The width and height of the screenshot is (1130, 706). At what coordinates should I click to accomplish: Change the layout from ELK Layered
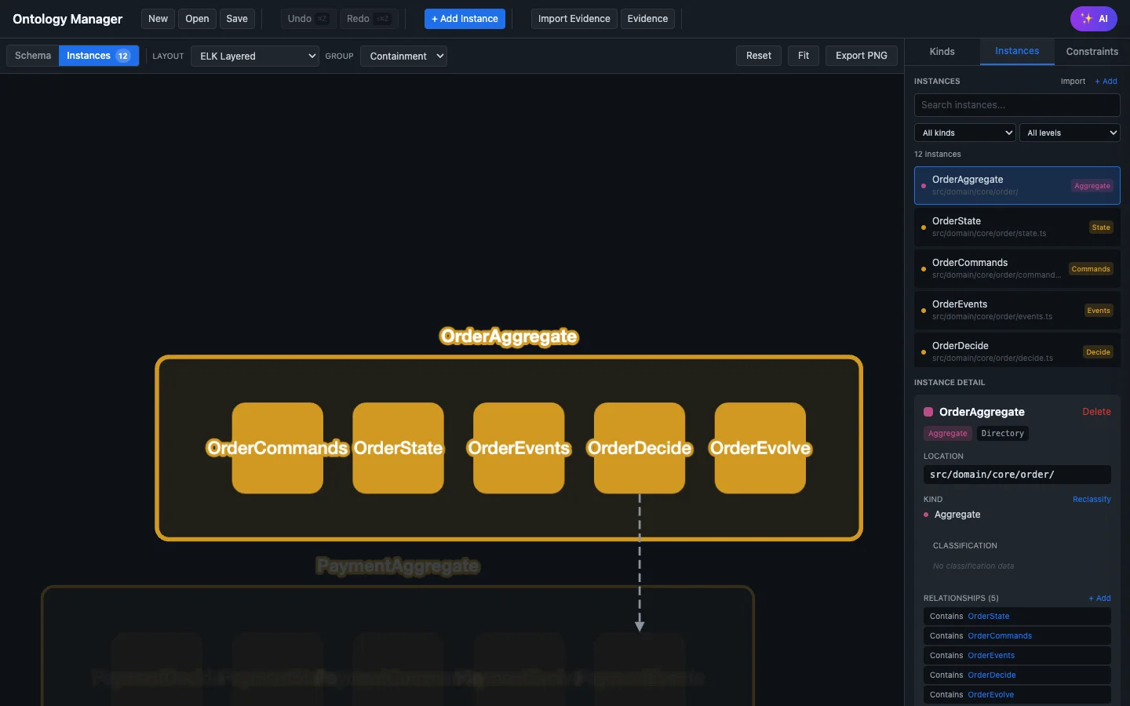coord(254,56)
